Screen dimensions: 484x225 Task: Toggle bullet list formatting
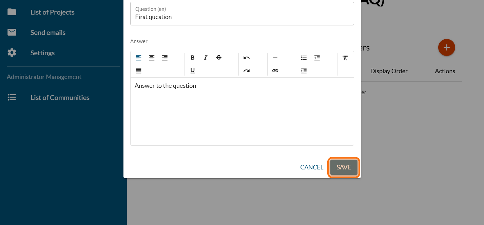point(304,58)
